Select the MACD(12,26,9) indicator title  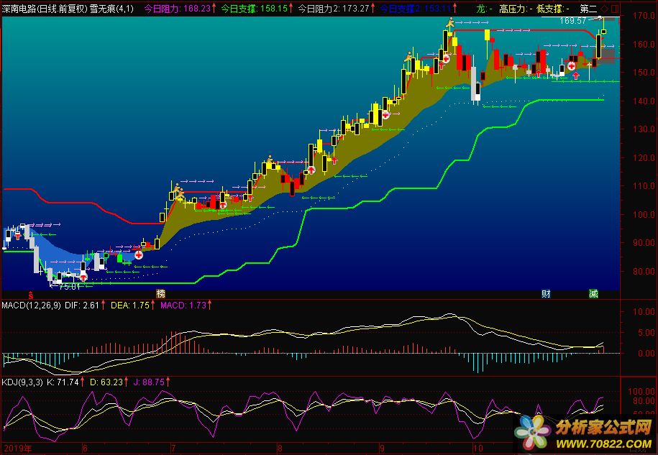tap(32, 305)
